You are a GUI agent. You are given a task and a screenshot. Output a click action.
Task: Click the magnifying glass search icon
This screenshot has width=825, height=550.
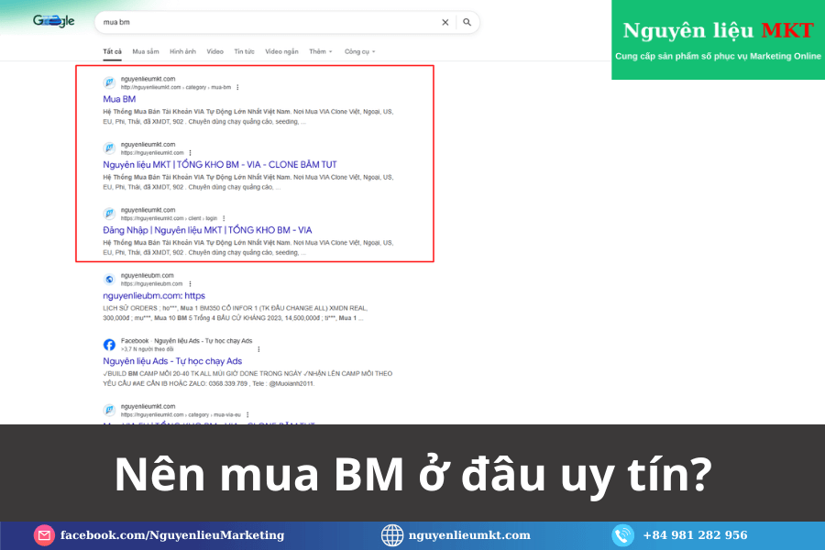(467, 22)
